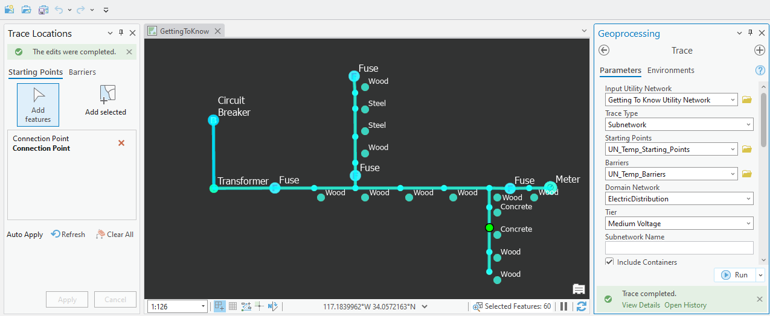Open the redo history dropdown arrow
The width and height of the screenshot is (770, 316).
[91, 10]
